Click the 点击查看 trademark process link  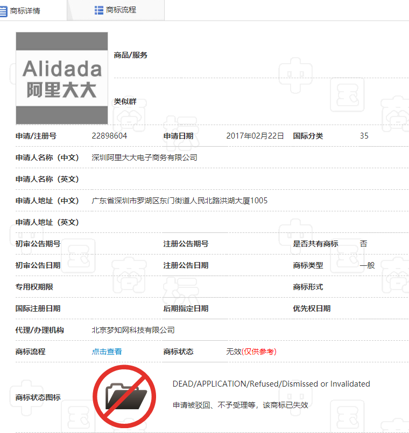(x=107, y=352)
